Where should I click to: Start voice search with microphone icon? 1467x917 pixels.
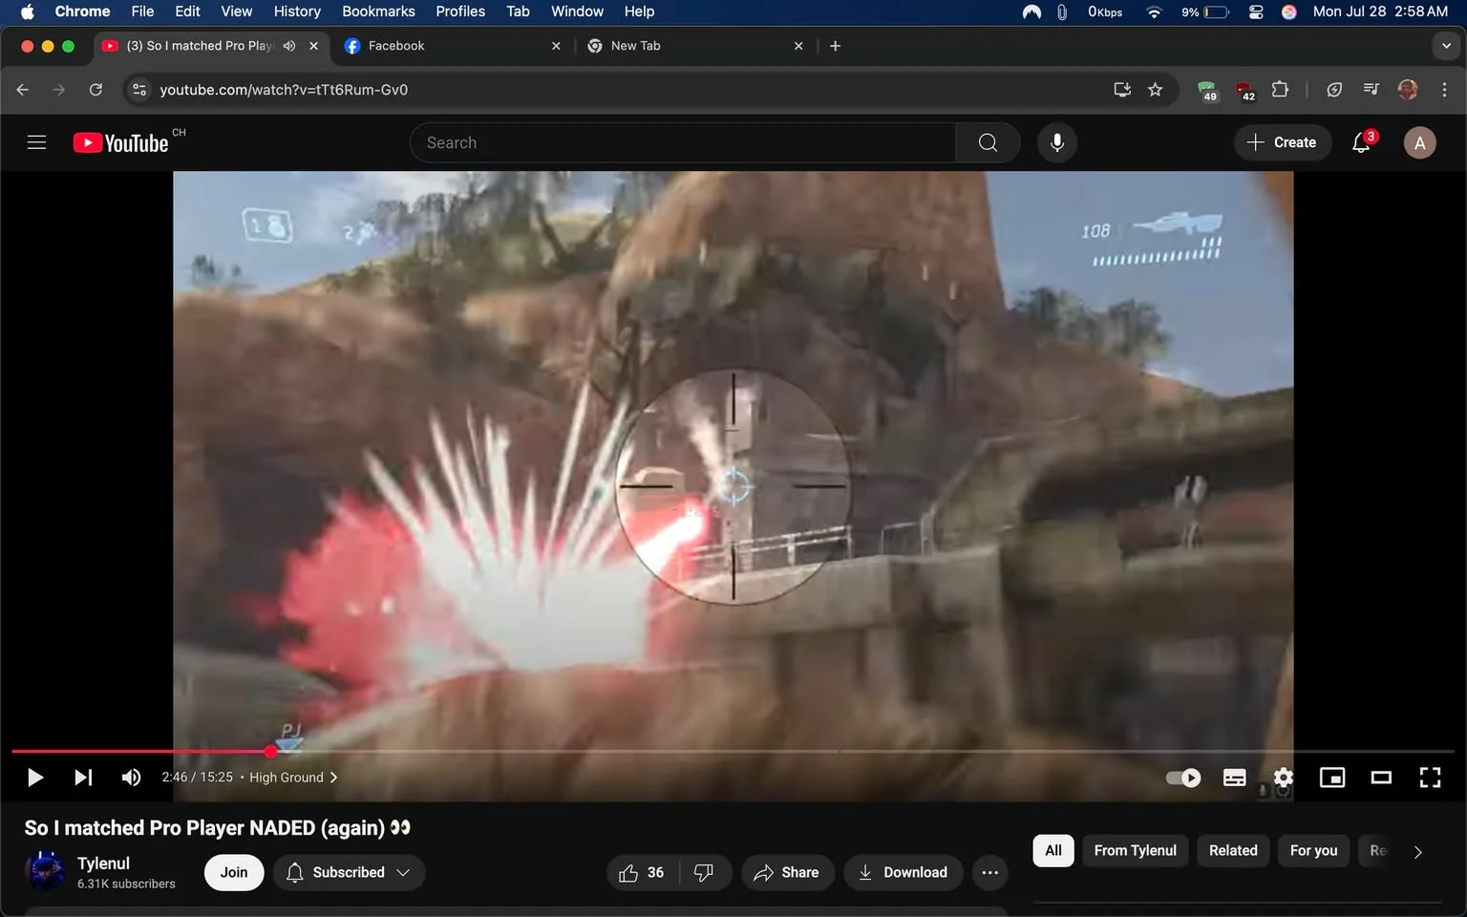click(1057, 142)
